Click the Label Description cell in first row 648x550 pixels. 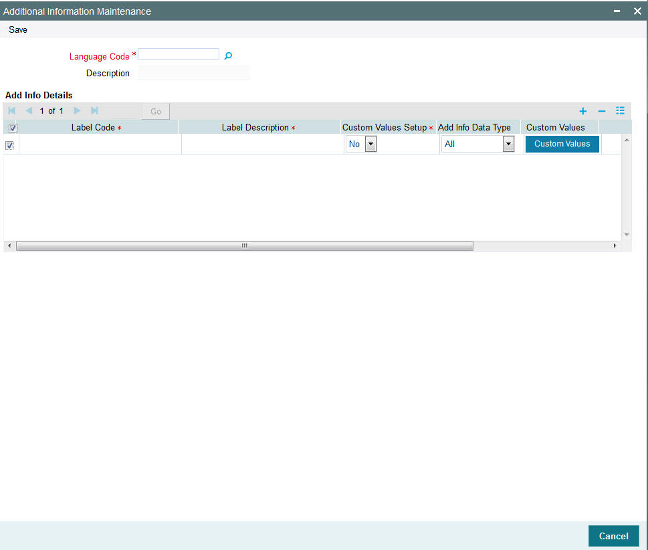coord(262,145)
